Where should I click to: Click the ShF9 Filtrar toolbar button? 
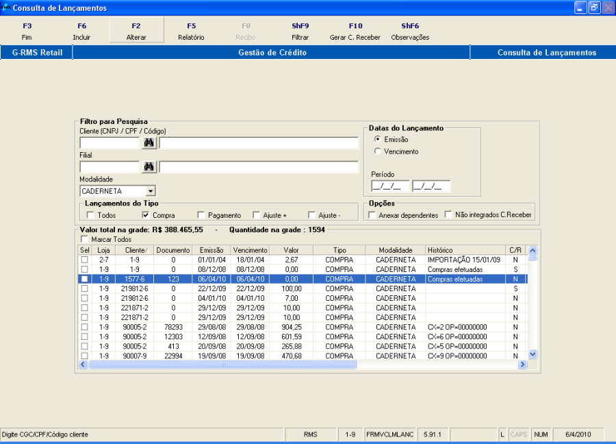pos(300,31)
